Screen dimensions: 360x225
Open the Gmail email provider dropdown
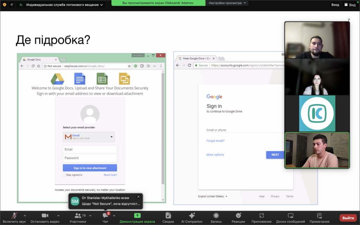(x=89, y=137)
